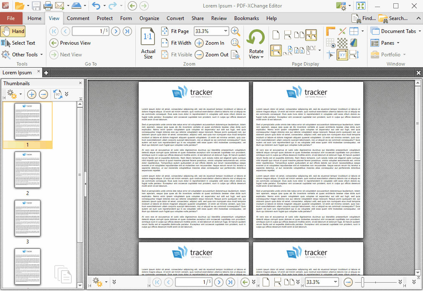Image resolution: width=423 pixels, height=291 pixels.
Task: Click the Actual Size 1:1 icon
Action: 148,37
